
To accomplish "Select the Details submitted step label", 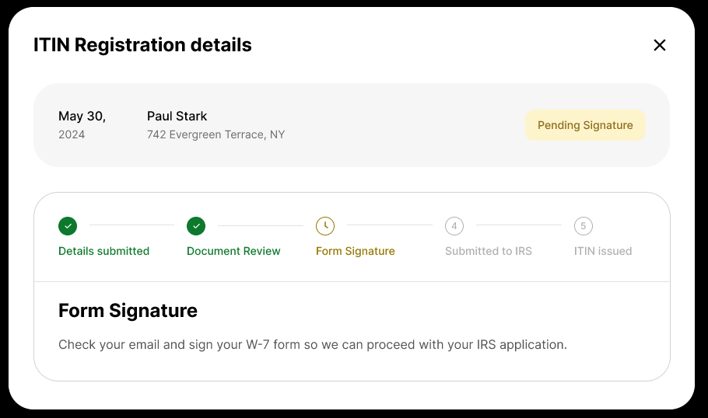I will pyautogui.click(x=103, y=251).
